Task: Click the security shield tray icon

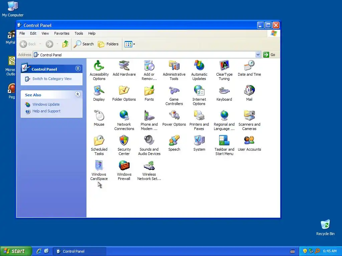Action: [305, 251]
